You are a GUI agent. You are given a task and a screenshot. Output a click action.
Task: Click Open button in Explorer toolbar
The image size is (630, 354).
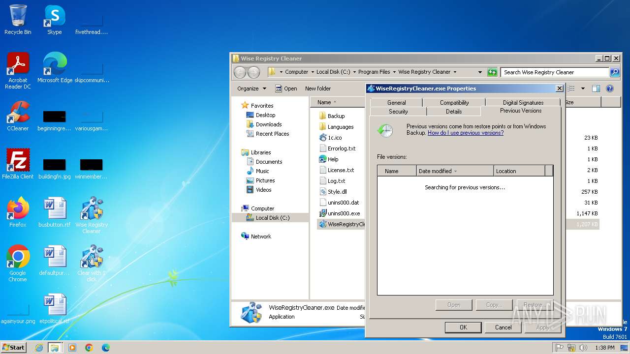point(285,88)
